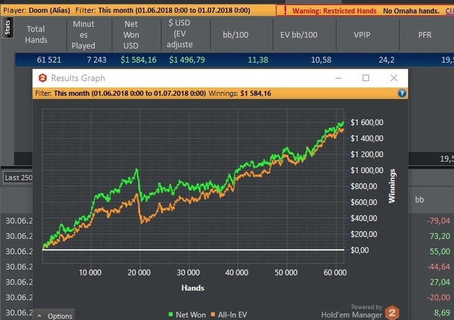Sort by Net Won USD column
454x320 pixels.
point(131,34)
